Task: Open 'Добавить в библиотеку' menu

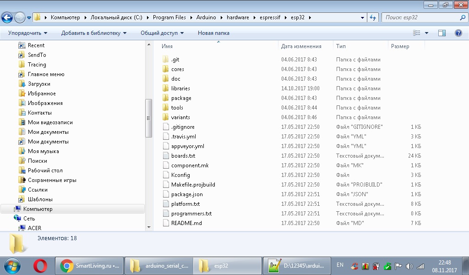Action: (x=93, y=33)
